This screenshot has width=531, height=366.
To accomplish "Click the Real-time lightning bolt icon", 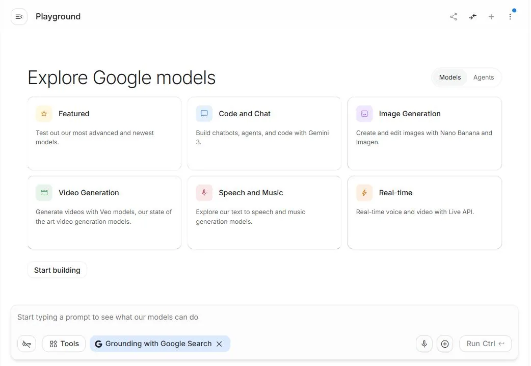I will (x=364, y=193).
